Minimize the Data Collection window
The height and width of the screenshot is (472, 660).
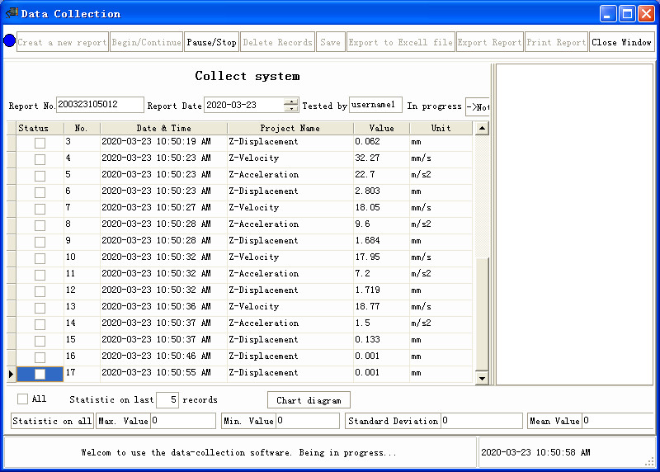tap(608, 14)
